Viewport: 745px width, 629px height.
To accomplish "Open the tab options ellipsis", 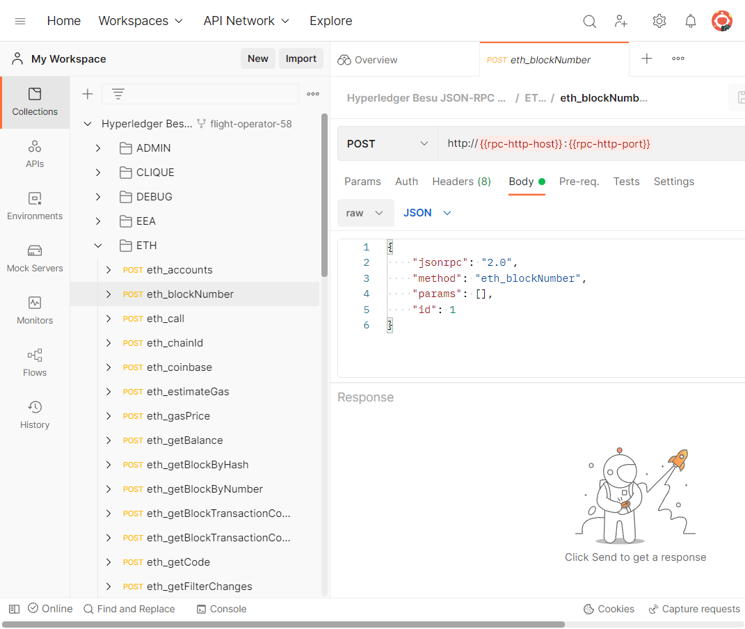I will pos(678,59).
